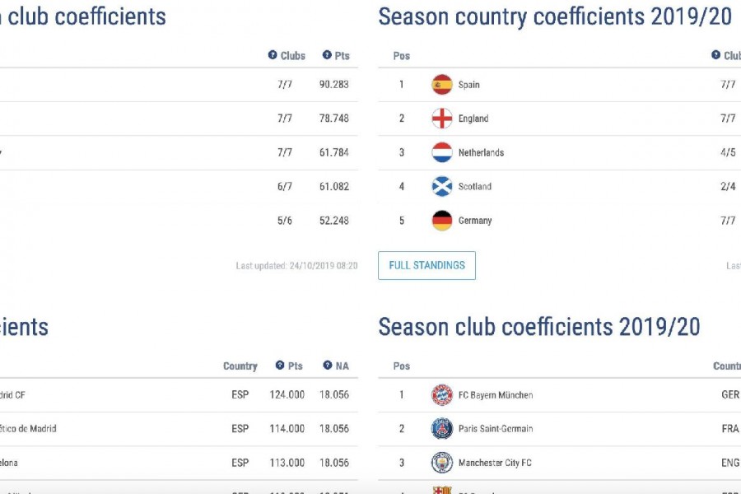Click help icon beside Pts in club table
Viewport: 741px width, 494px height.
(x=280, y=365)
